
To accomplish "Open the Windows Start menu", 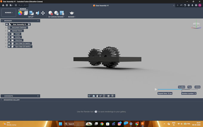I will 61,124.
